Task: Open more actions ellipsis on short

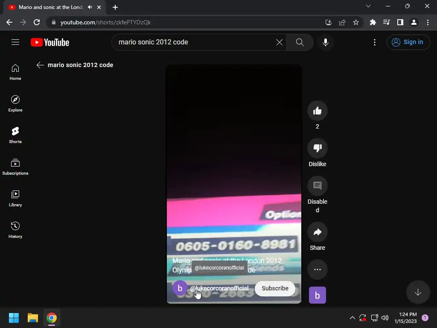Action: (317, 269)
